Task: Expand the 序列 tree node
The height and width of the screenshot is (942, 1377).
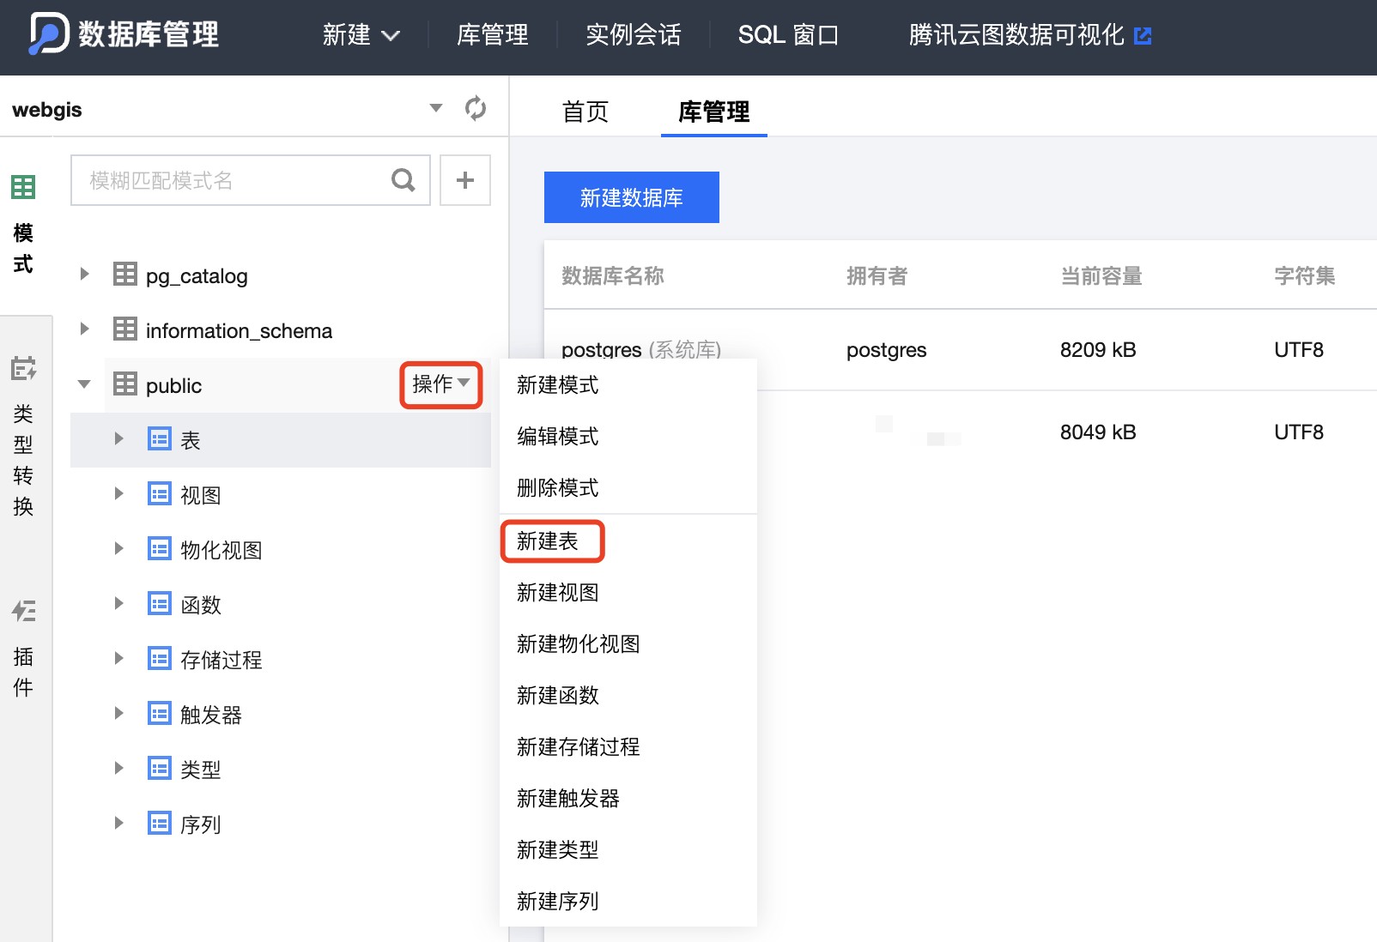Action: (x=118, y=824)
